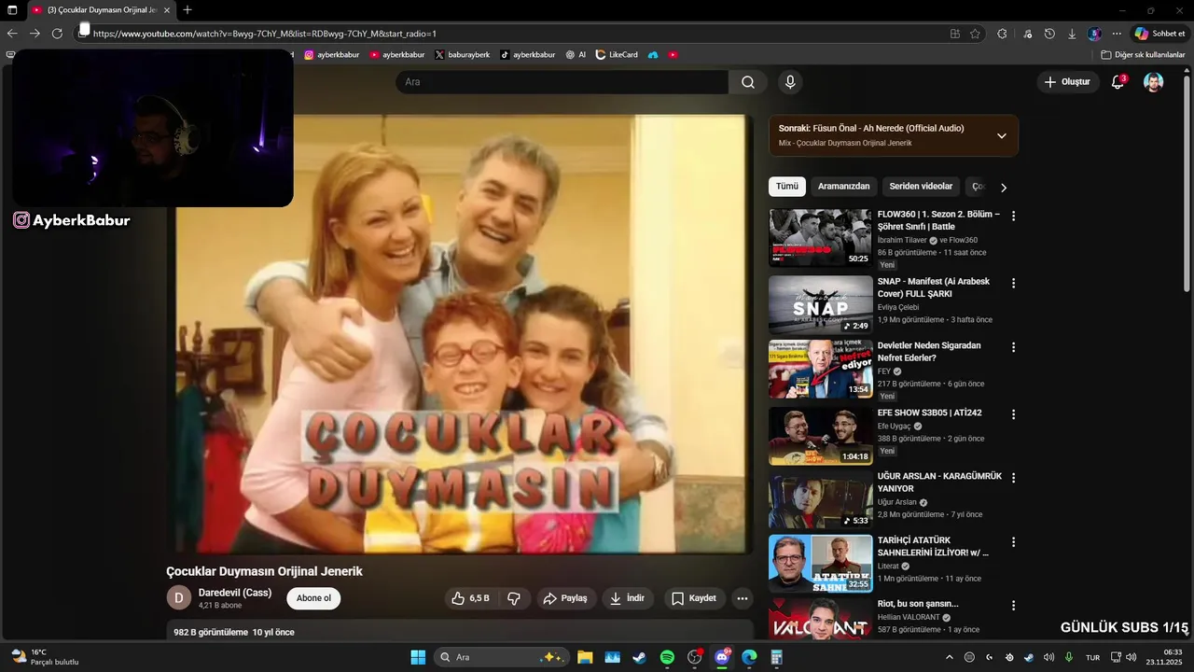Screen dimensions: 1194x672
Task: Open more actions for the video
Action: point(743,598)
